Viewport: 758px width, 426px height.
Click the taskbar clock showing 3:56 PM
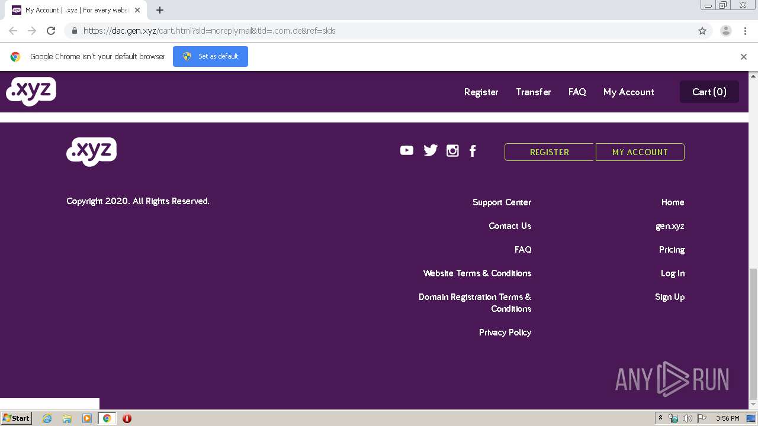pyautogui.click(x=727, y=418)
